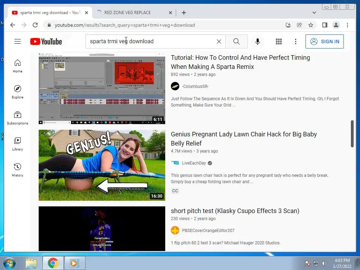The image size is (360, 270).
Task: Click the network tray icon
Action: [x=316, y=263]
